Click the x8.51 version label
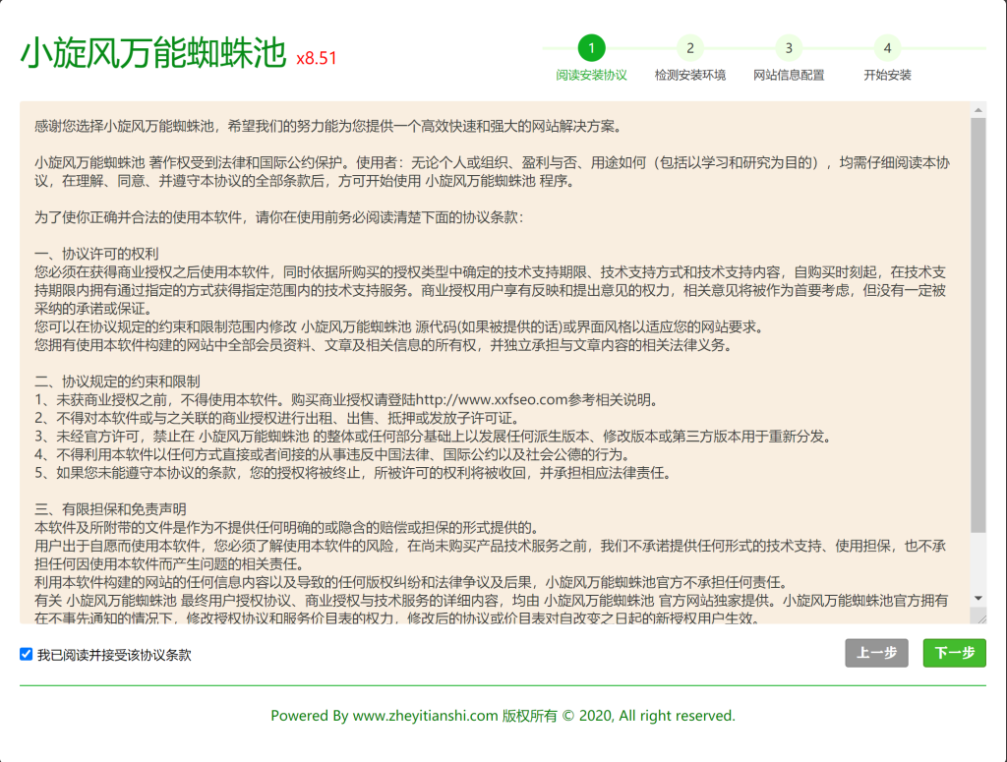 click(x=317, y=58)
